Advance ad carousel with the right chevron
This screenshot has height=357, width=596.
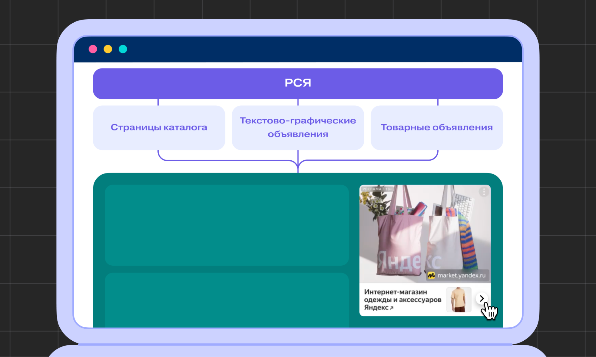[482, 298]
